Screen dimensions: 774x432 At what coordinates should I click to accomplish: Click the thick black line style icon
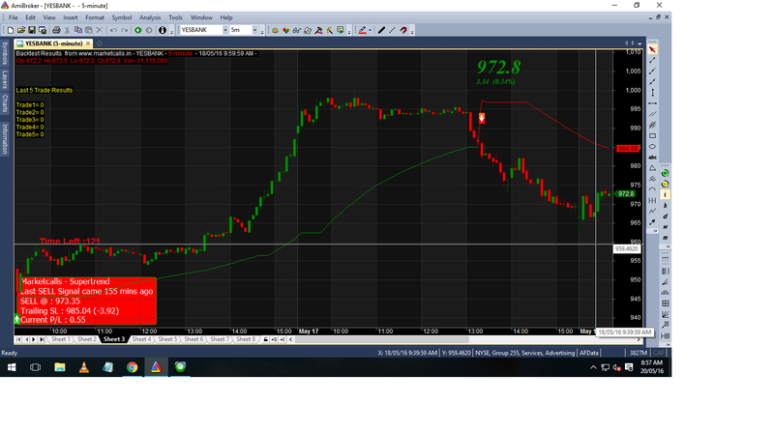[381, 30]
